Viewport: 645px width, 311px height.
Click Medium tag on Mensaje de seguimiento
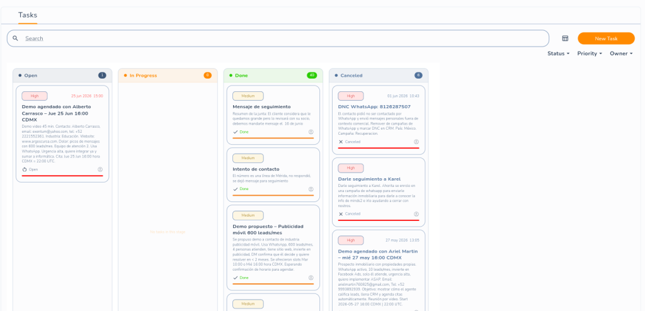click(x=248, y=96)
